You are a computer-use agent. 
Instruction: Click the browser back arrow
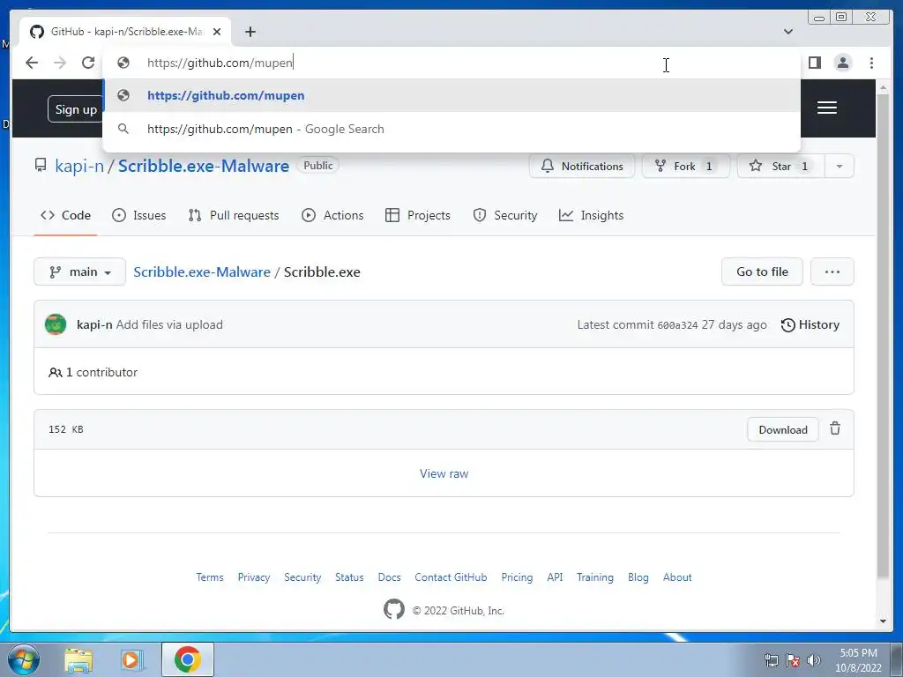32,63
